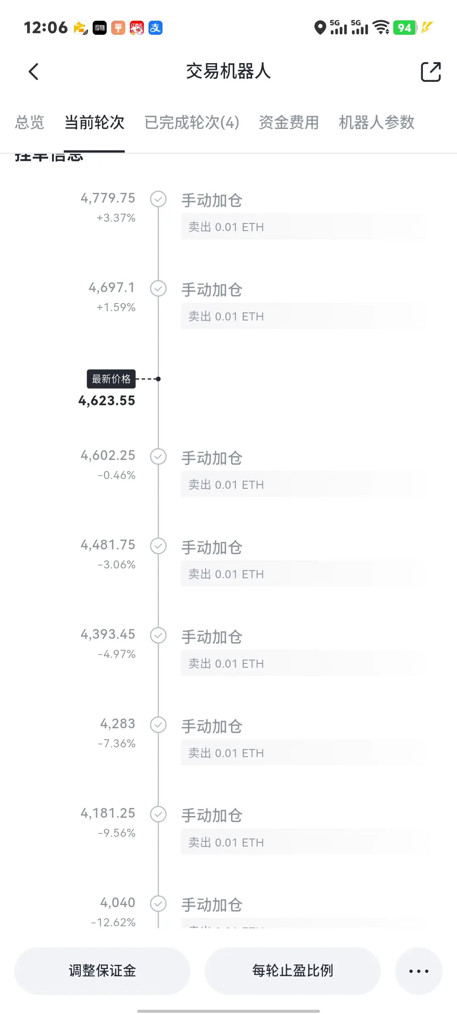This screenshot has height=1014, width=457.
Task: Open the 机器人参数 tab
Action: pyautogui.click(x=377, y=123)
